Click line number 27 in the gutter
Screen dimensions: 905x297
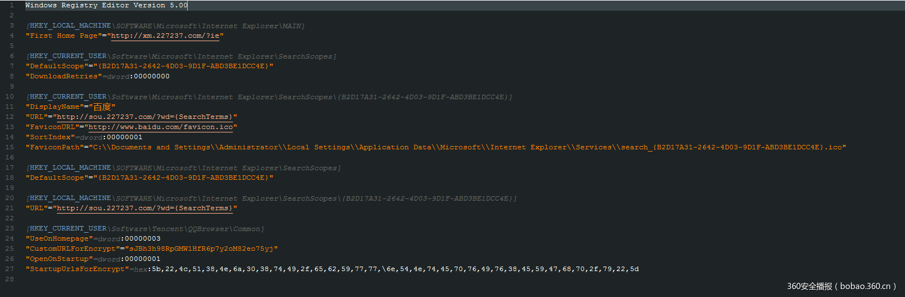[10, 269]
